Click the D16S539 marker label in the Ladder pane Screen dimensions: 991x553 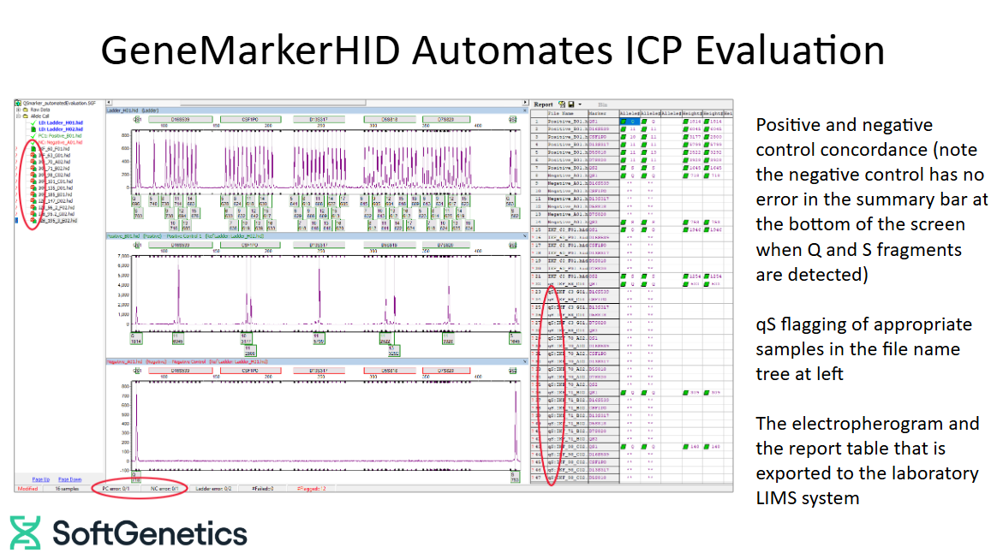pos(180,120)
